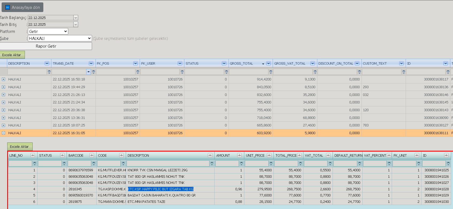Open the CODE column header menu in detail grid

click(121, 155)
